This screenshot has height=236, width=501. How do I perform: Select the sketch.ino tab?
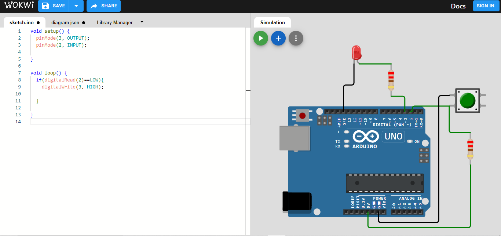point(22,22)
